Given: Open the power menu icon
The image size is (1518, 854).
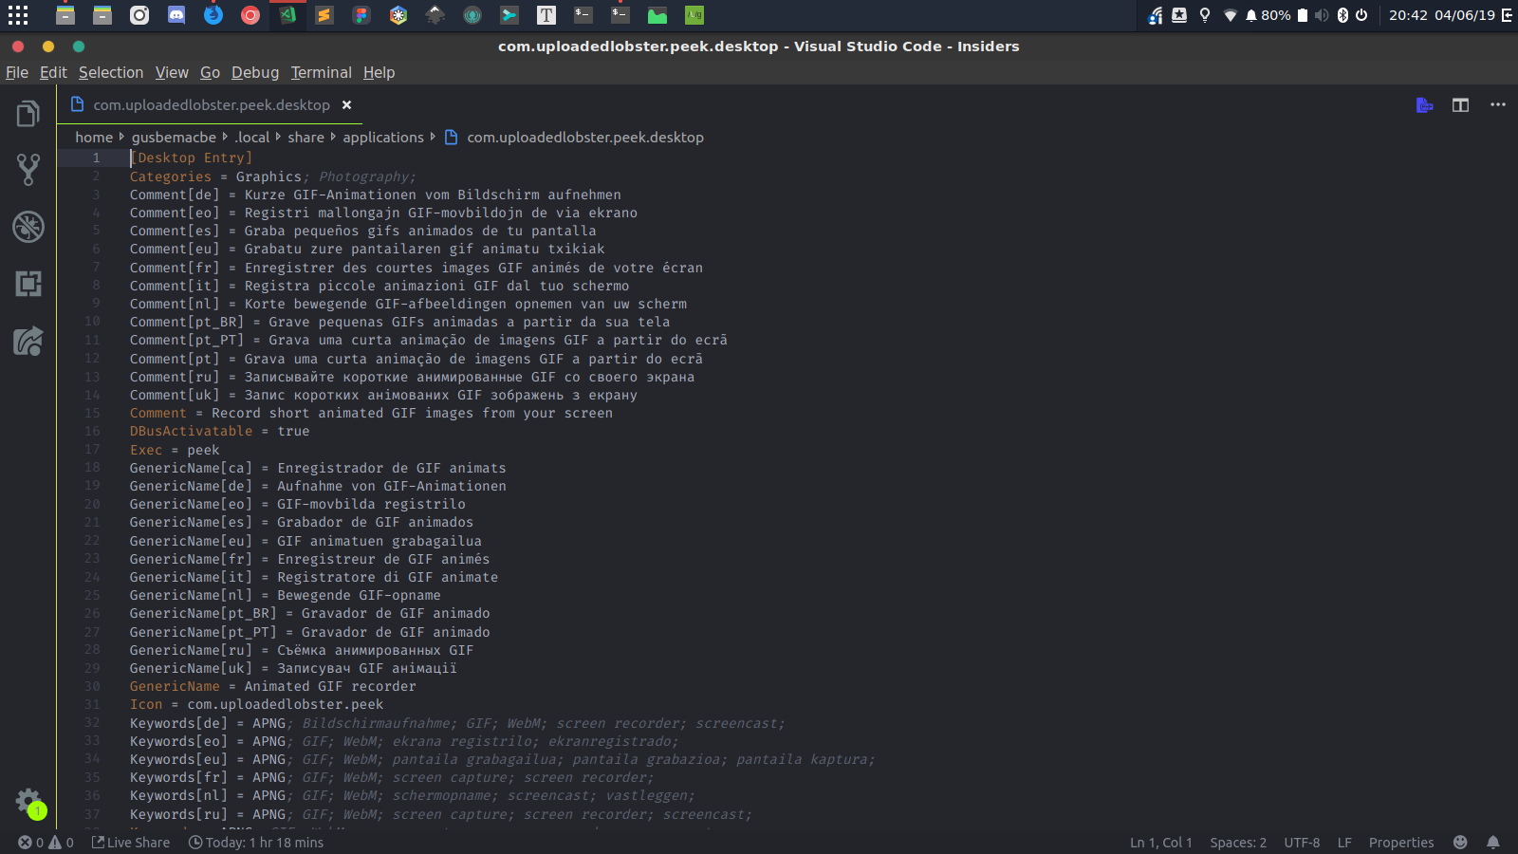Looking at the screenshot, I should [1361, 15].
